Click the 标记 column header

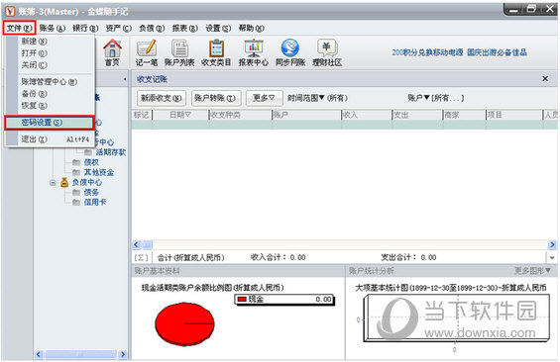click(142, 115)
